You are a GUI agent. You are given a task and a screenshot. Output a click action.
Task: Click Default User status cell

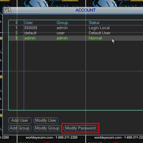point(100,33)
